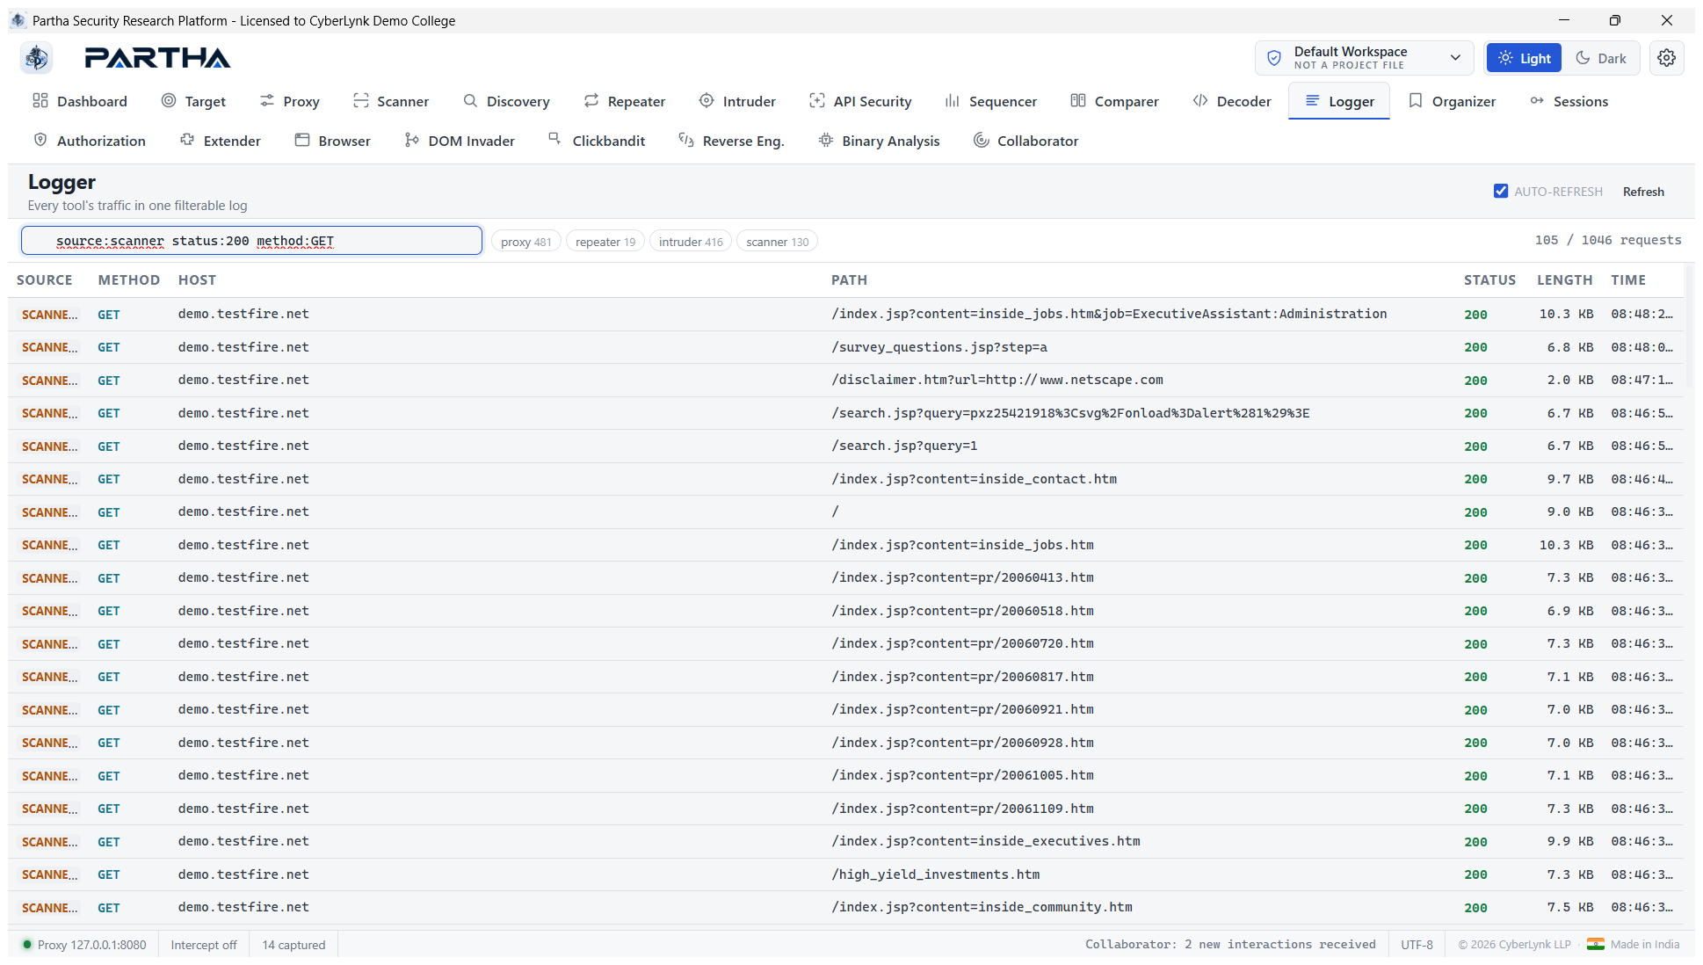Click the Refresh button
The width and height of the screenshot is (1703, 965).
(x=1643, y=192)
